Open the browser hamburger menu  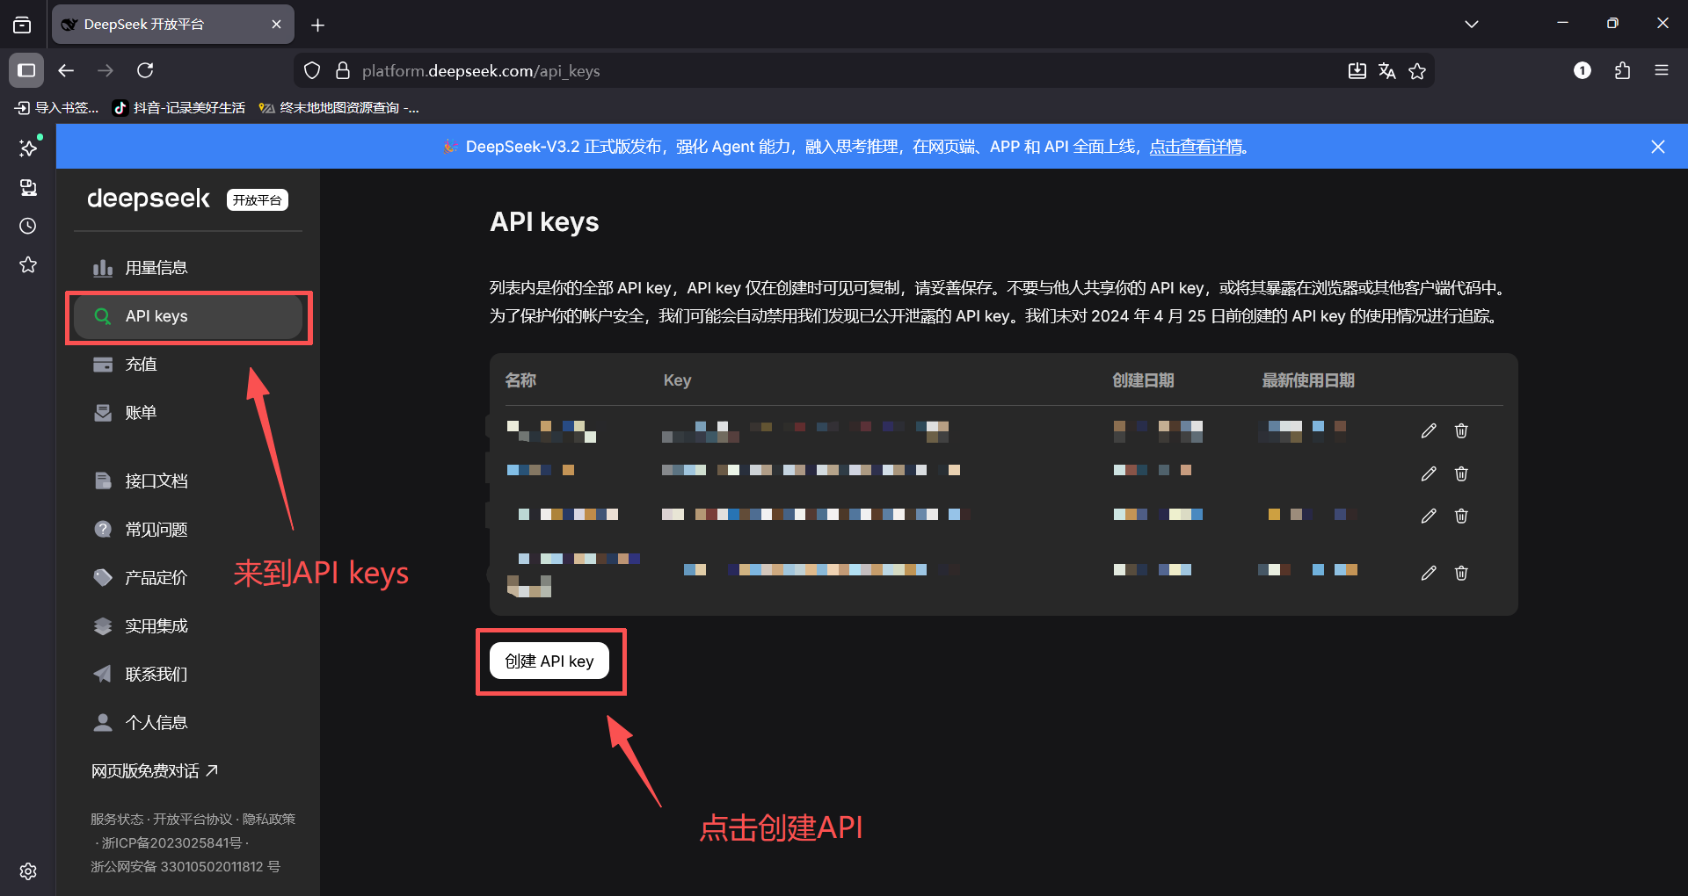tap(1662, 70)
